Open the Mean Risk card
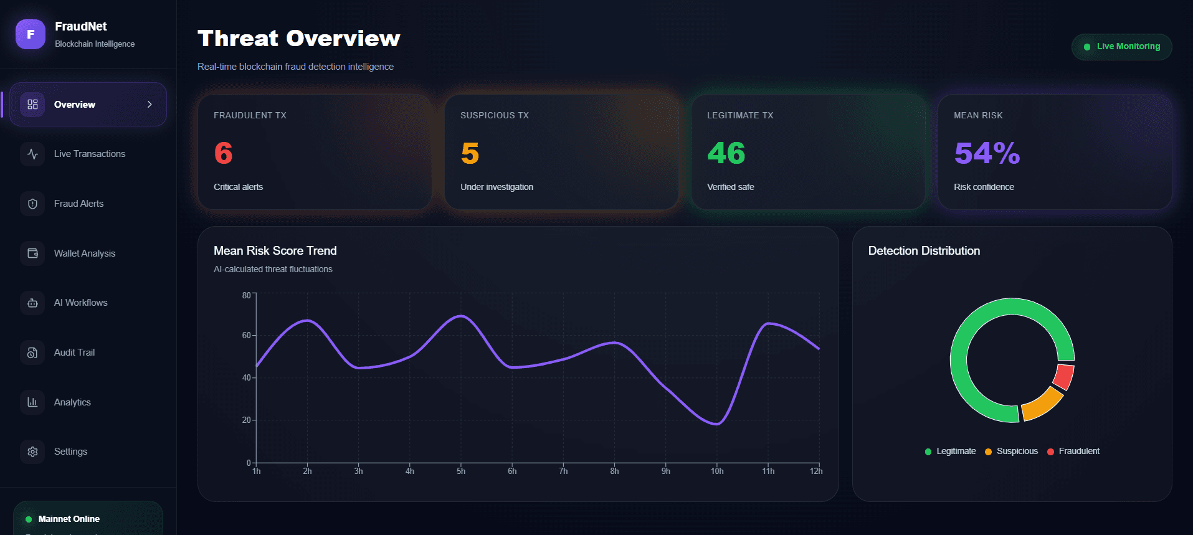Viewport: 1193px width, 535px height. (x=1055, y=152)
